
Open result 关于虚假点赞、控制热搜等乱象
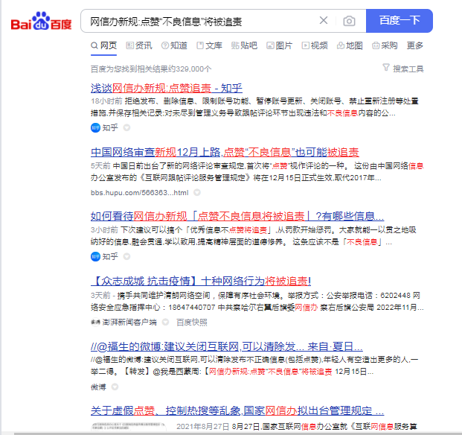pyautogui.click(x=237, y=410)
